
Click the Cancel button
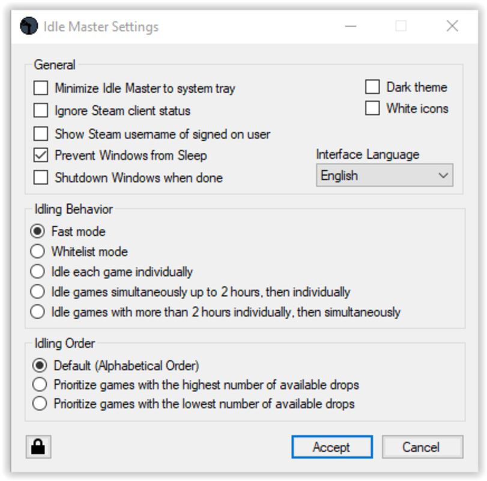[422, 447]
